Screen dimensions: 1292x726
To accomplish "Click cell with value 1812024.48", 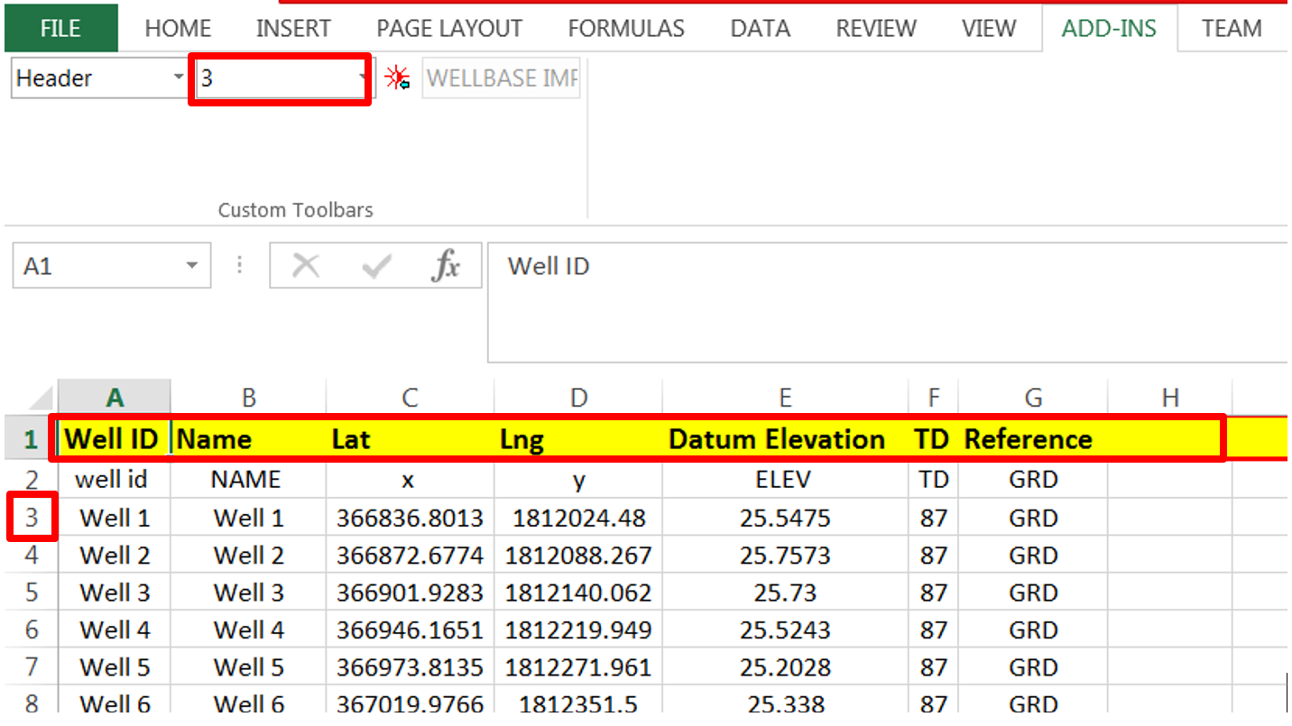I will click(x=578, y=518).
